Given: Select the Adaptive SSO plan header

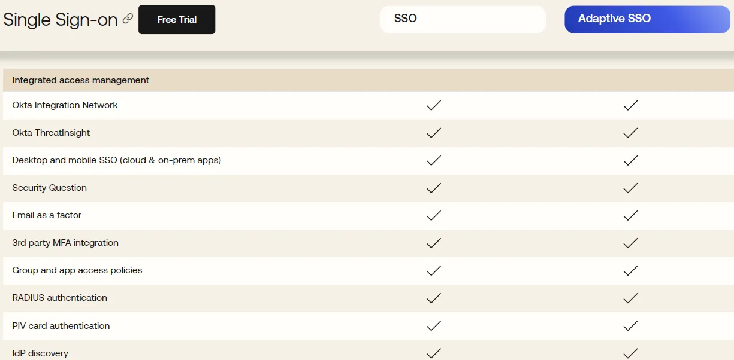Looking at the screenshot, I should [647, 19].
